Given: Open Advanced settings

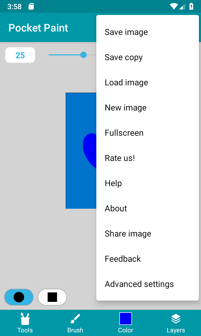Looking at the screenshot, I should (148, 284).
